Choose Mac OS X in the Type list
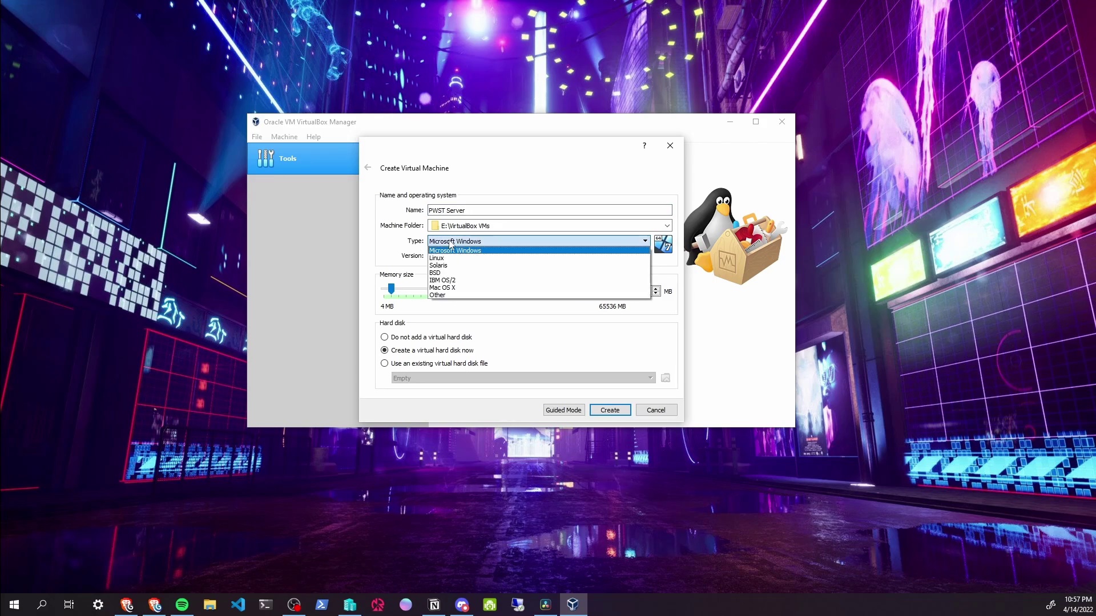Viewport: 1096px width, 616px height. tap(539, 287)
